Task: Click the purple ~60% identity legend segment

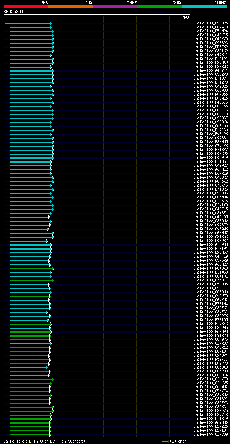Action: point(115,6)
